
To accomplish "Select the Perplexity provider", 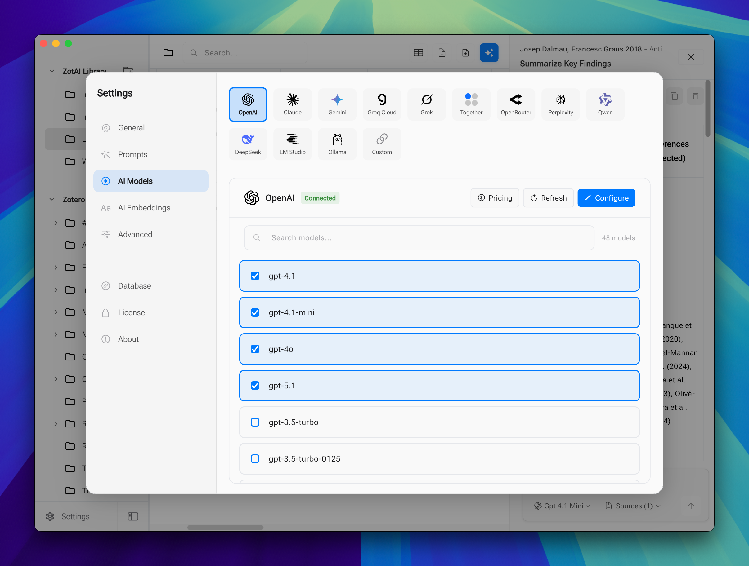I will click(x=560, y=104).
